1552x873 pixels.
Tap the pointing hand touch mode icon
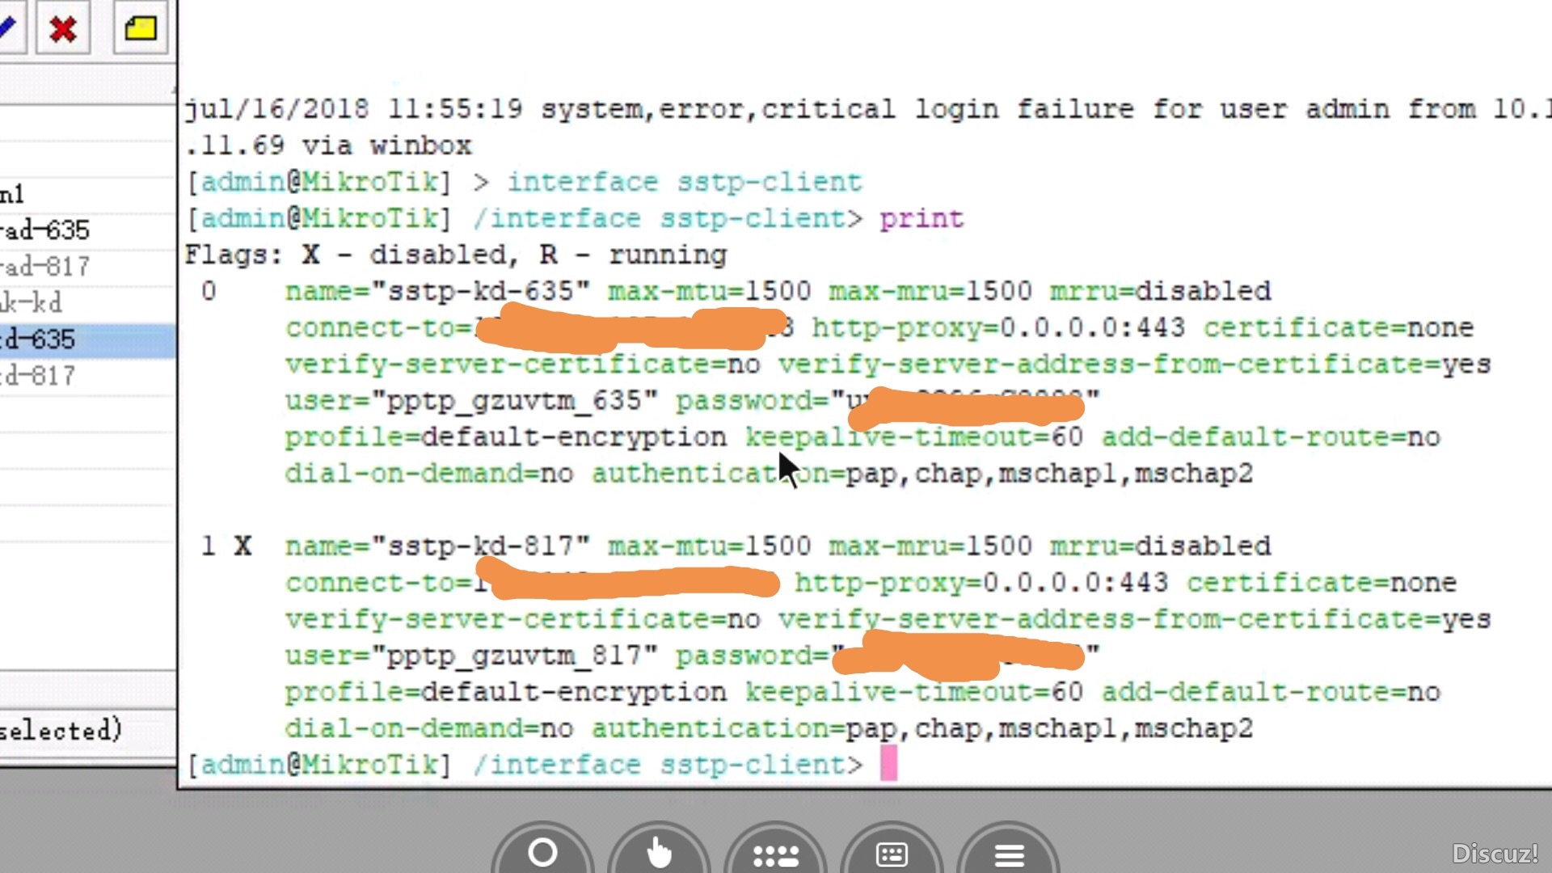pyautogui.click(x=659, y=851)
